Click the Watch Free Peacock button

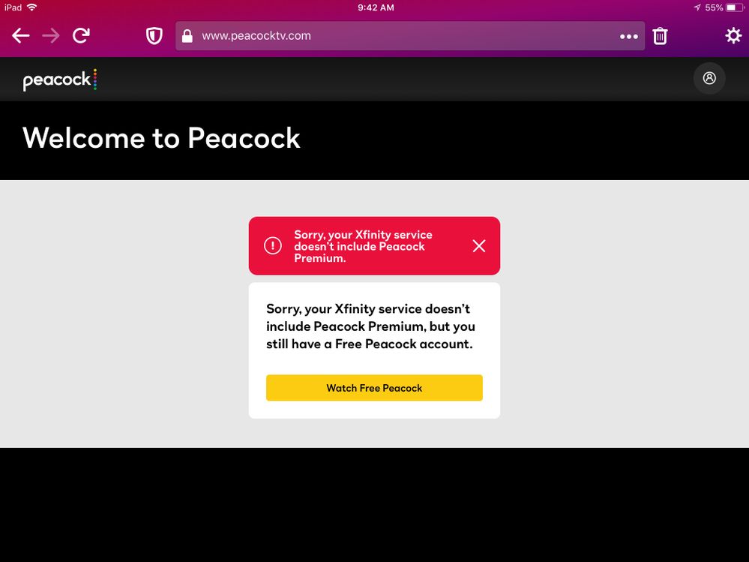click(x=374, y=388)
